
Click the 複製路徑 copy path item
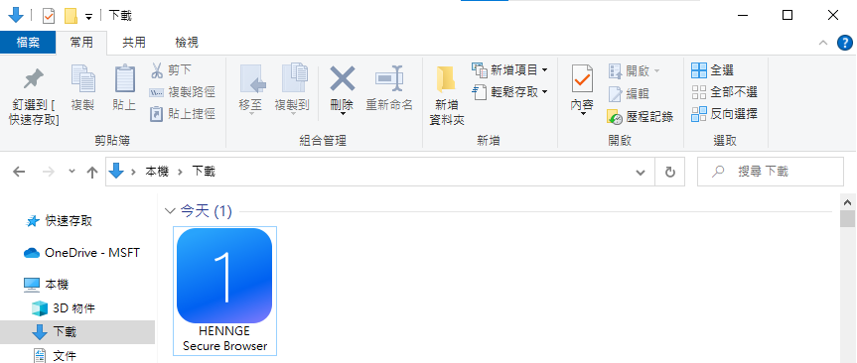183,92
